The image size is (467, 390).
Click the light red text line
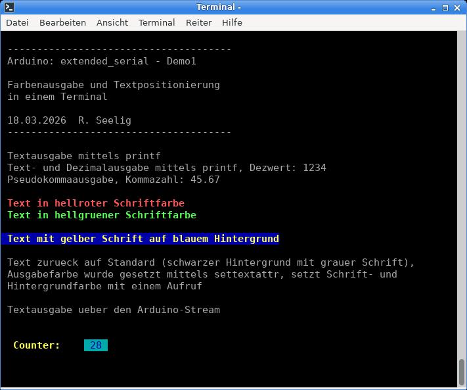[x=96, y=203]
